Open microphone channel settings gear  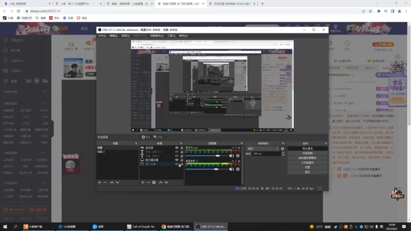coord(238,156)
